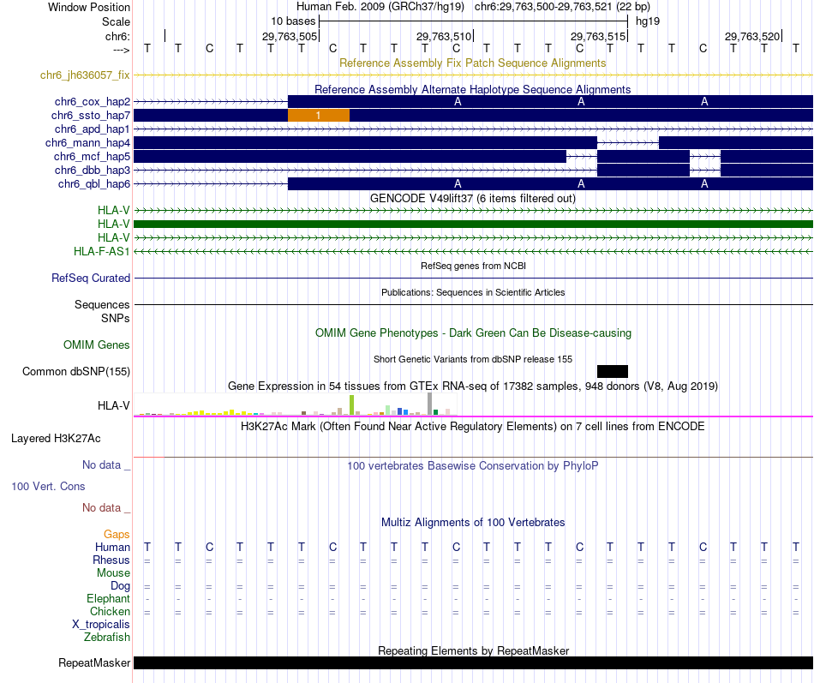The height and width of the screenshot is (683, 814).
Task: Click the "OMIM Genes" track label
Action: 97,344
